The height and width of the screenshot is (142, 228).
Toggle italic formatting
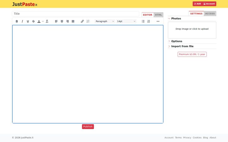click(22, 21)
